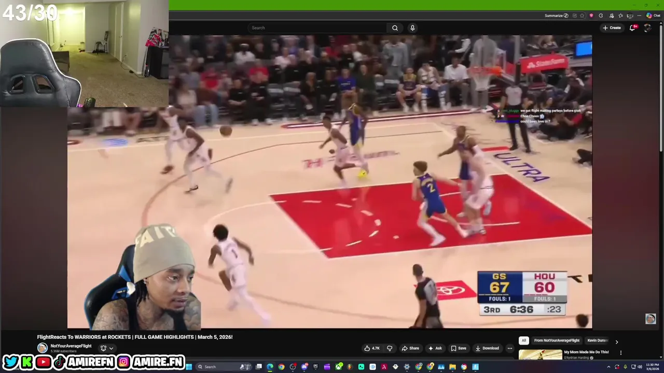Open the Xbox app on taskbar
This screenshot has width=664, height=373.
[339, 367]
